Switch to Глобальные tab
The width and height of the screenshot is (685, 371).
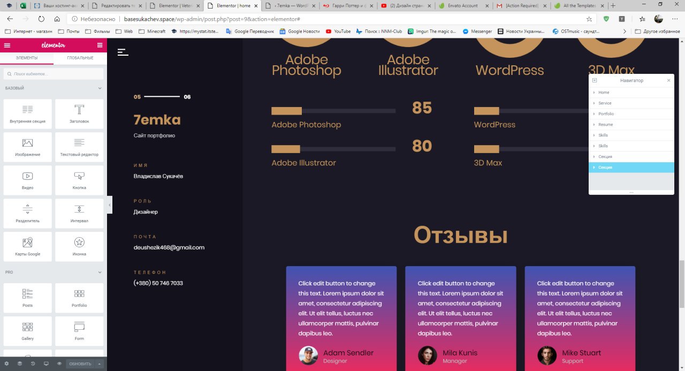80,58
